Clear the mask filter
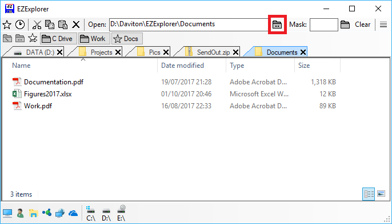This screenshot has height=224, width=392. pyautogui.click(x=362, y=25)
